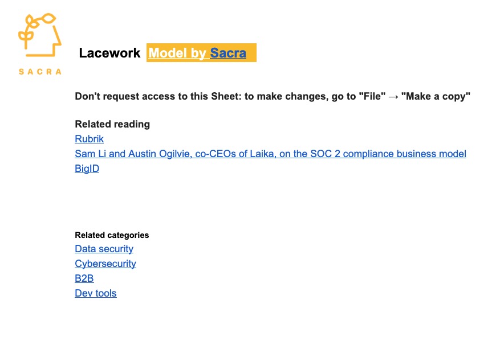Click the Sacra house-and-plant logo
Viewport: 504px width, 341px height.
pyautogui.click(x=40, y=35)
